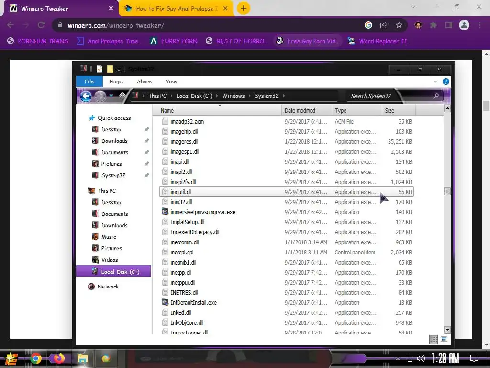Show hidden tray icons chevron
490x368 pixels.
coord(398,358)
